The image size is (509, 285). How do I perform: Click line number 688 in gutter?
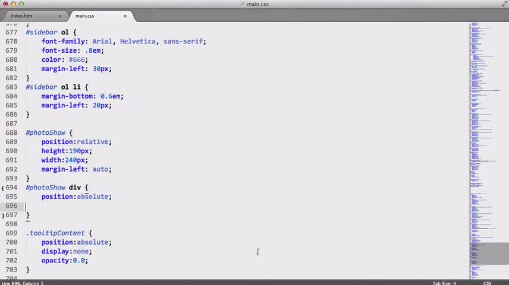[x=11, y=132]
